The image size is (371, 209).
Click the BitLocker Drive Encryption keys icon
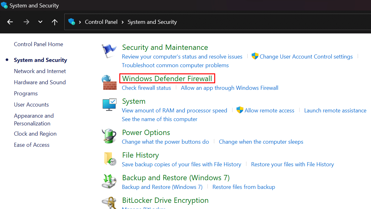coord(109,203)
